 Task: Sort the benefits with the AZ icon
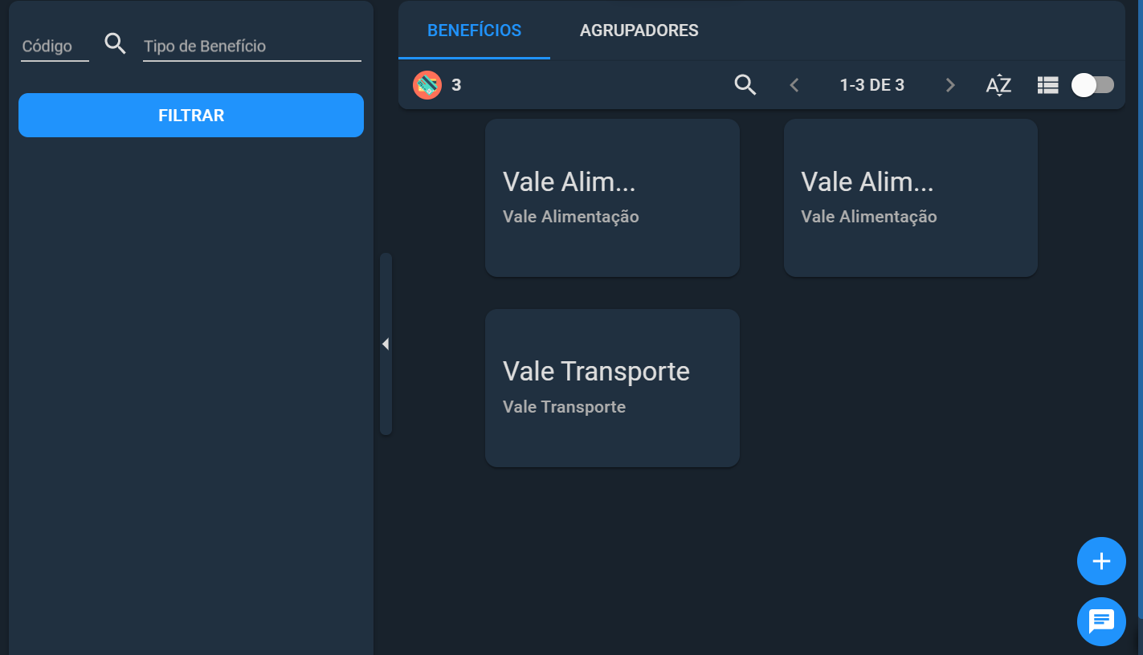tap(998, 84)
